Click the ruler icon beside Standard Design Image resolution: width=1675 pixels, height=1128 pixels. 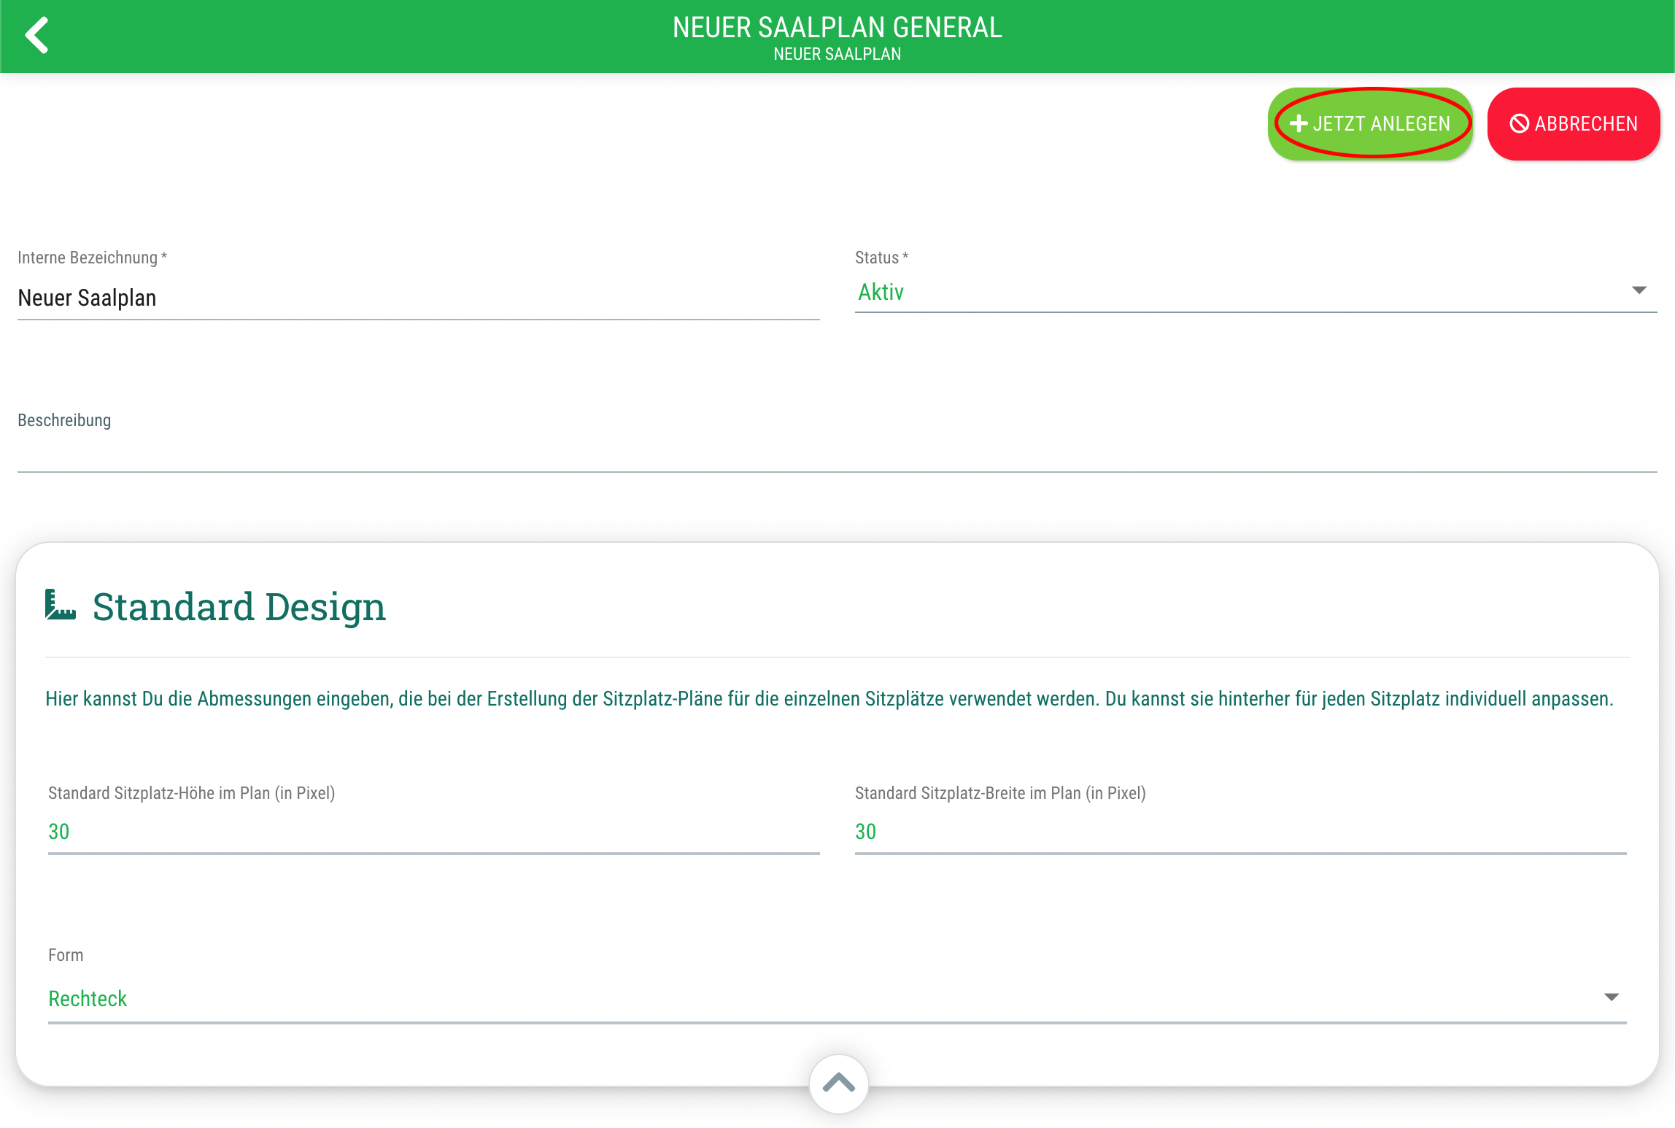coord(60,606)
